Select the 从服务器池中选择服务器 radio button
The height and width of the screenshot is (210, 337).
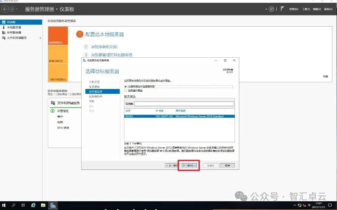pyautogui.click(x=125, y=87)
